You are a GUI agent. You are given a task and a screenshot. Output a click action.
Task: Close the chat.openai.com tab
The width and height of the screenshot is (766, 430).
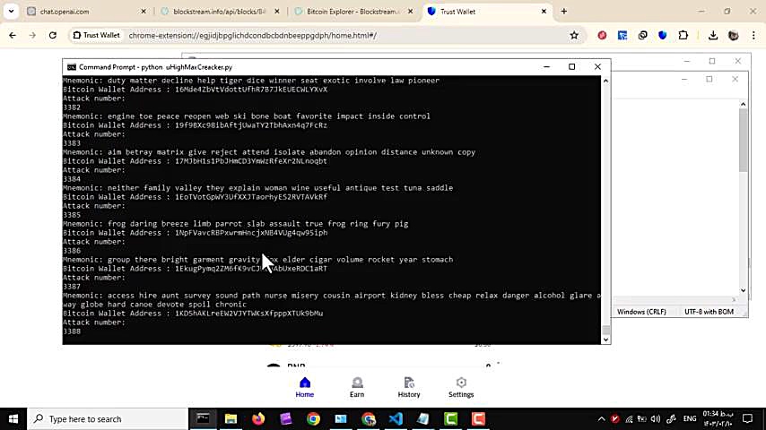(144, 12)
